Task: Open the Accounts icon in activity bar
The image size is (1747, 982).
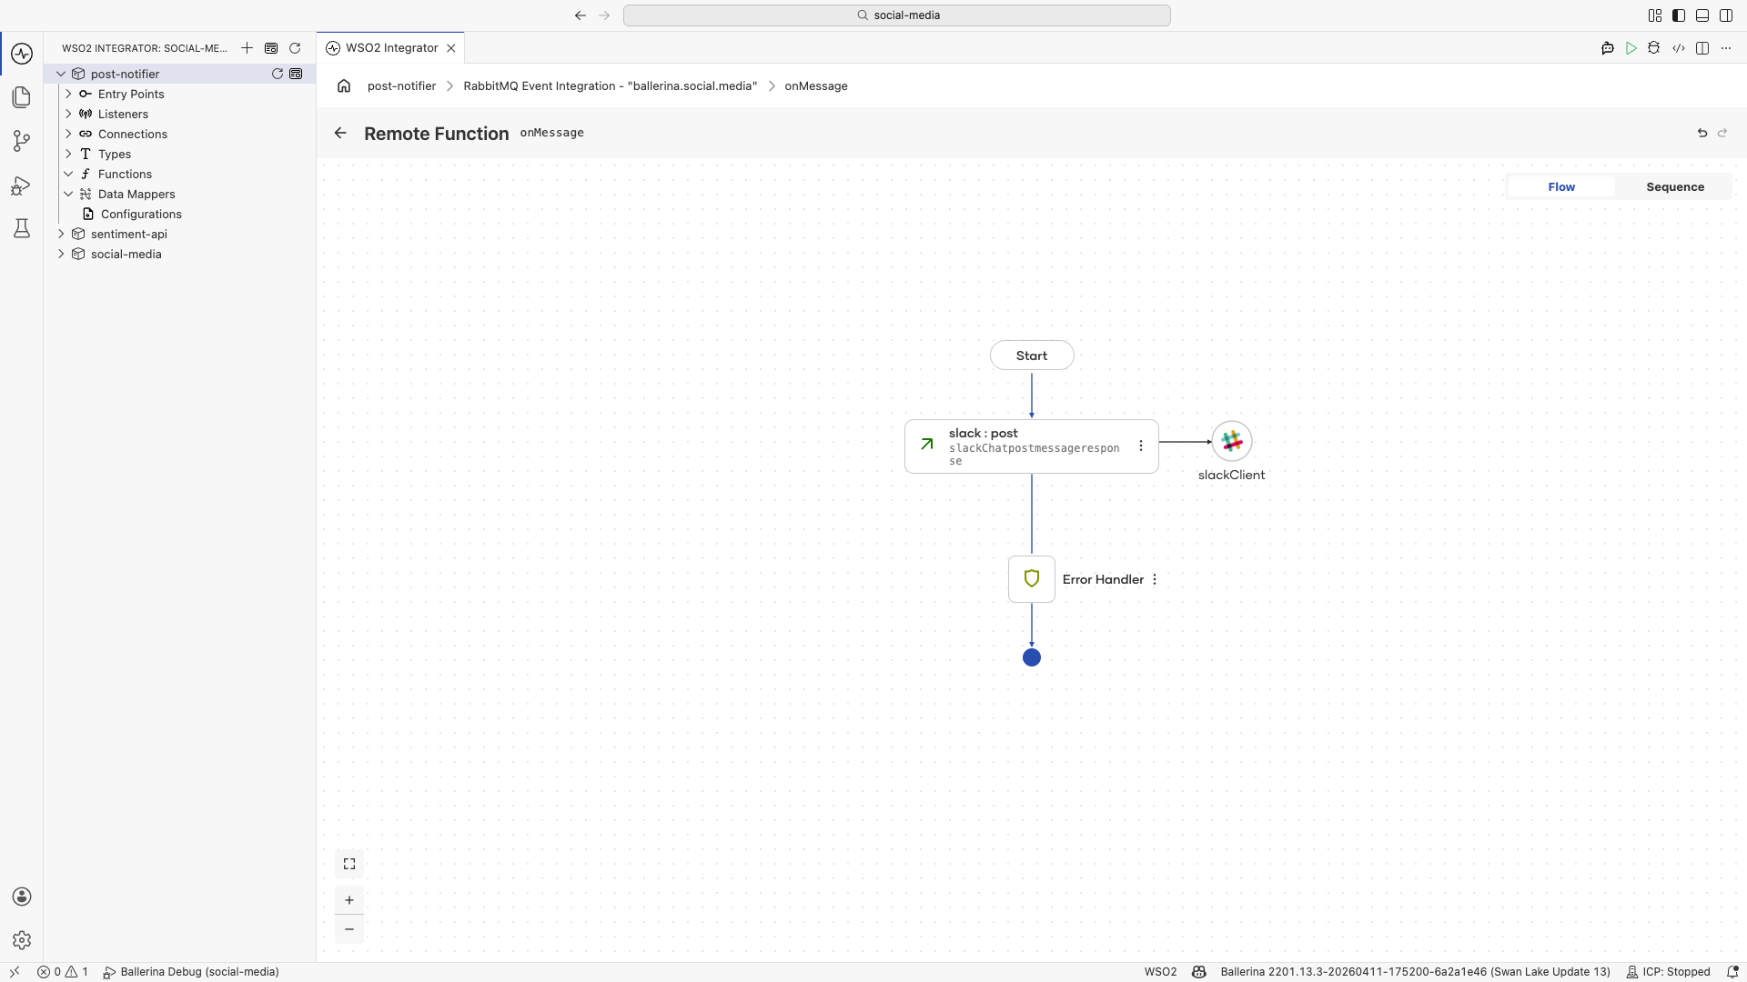Action: tap(22, 897)
